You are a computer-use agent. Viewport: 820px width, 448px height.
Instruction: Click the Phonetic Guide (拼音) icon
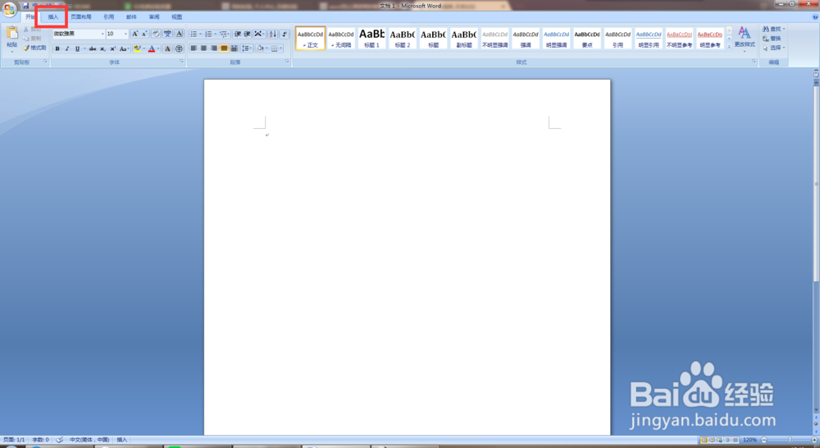coord(167,34)
